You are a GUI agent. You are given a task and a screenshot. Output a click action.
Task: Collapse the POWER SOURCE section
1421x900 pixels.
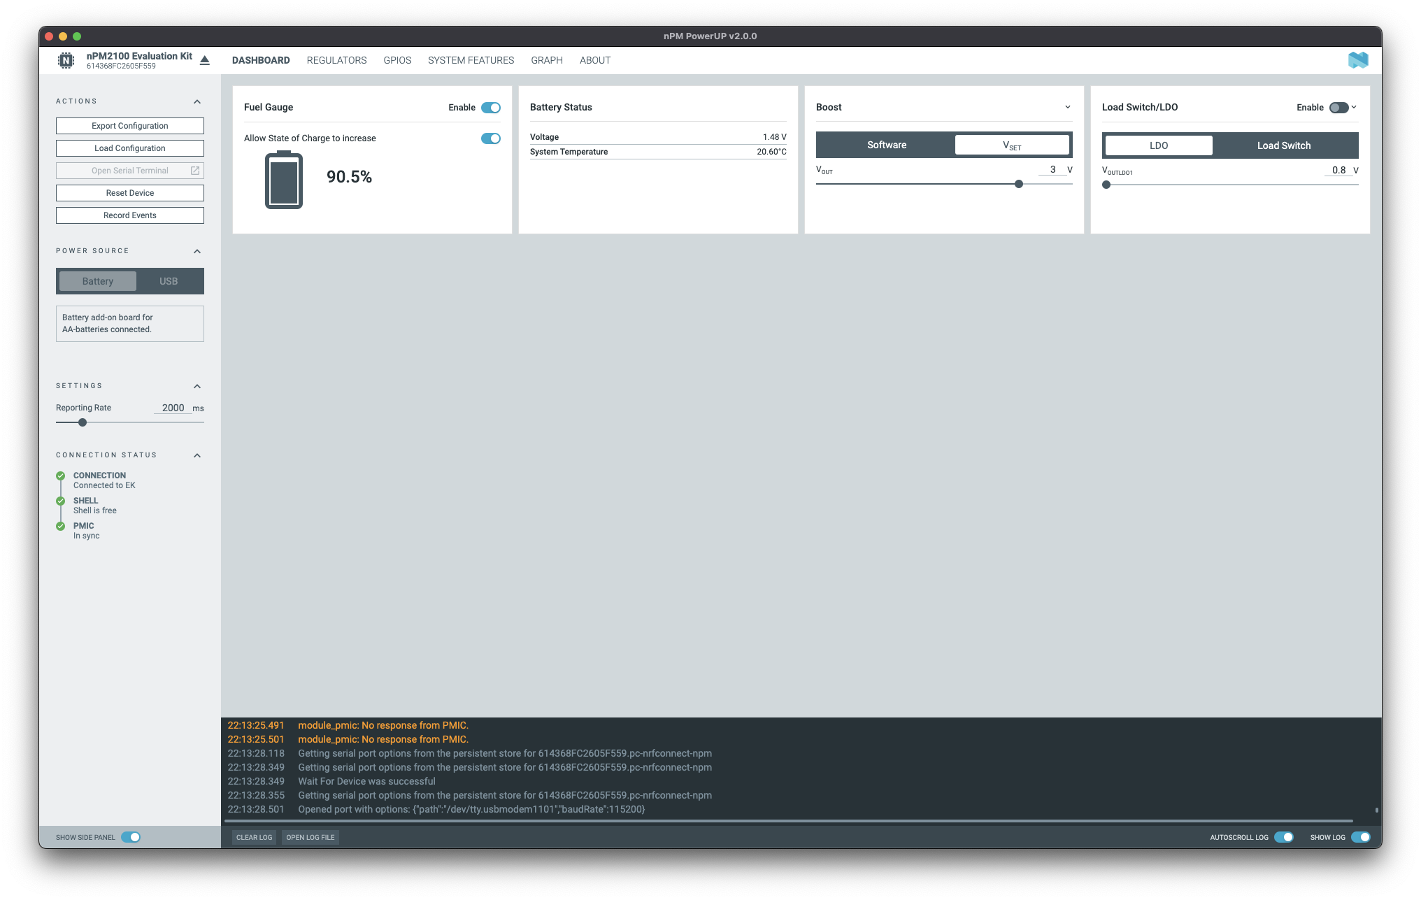coord(198,250)
